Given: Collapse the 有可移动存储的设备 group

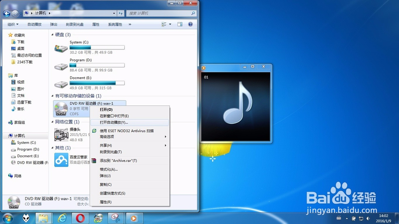Looking at the screenshot, I should click(52, 96).
